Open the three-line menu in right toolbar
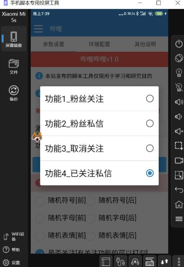Screen dimensions: 184x267 179,219
